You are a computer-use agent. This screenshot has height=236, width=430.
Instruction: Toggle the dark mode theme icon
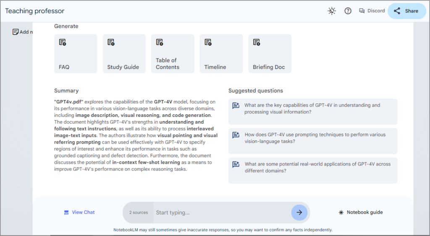click(332, 11)
